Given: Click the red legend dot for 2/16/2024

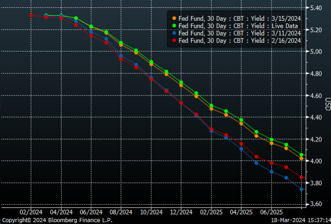Looking at the screenshot, I should pos(174,40).
